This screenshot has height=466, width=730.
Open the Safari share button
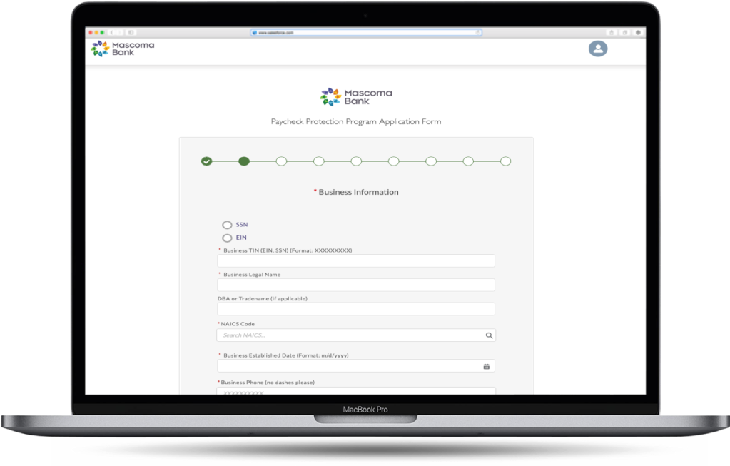click(x=612, y=33)
